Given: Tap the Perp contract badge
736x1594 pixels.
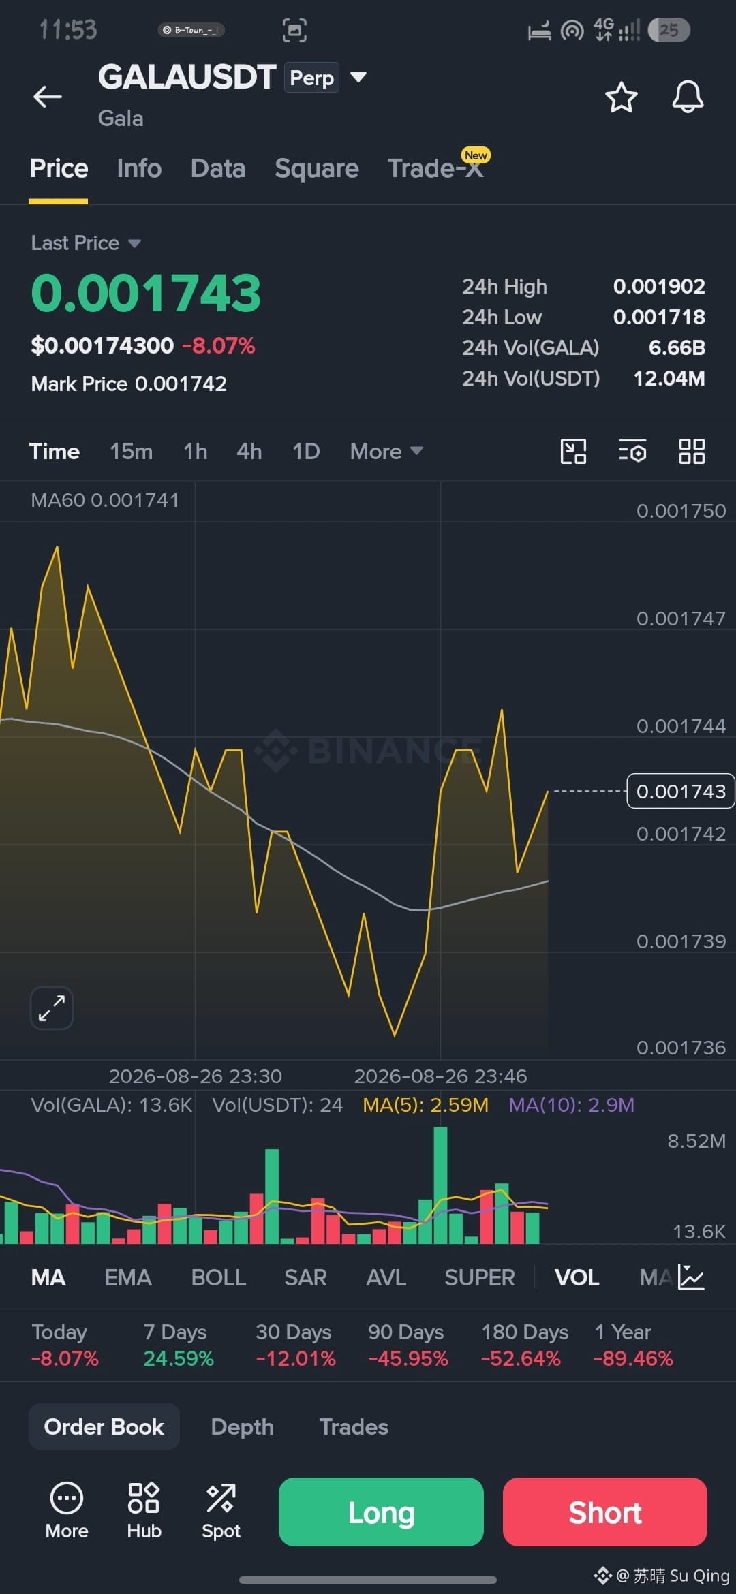Looking at the screenshot, I should coord(311,78).
